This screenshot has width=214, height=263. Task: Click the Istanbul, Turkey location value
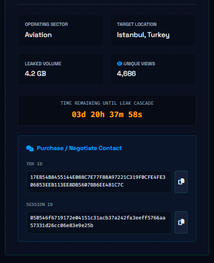coord(143,35)
